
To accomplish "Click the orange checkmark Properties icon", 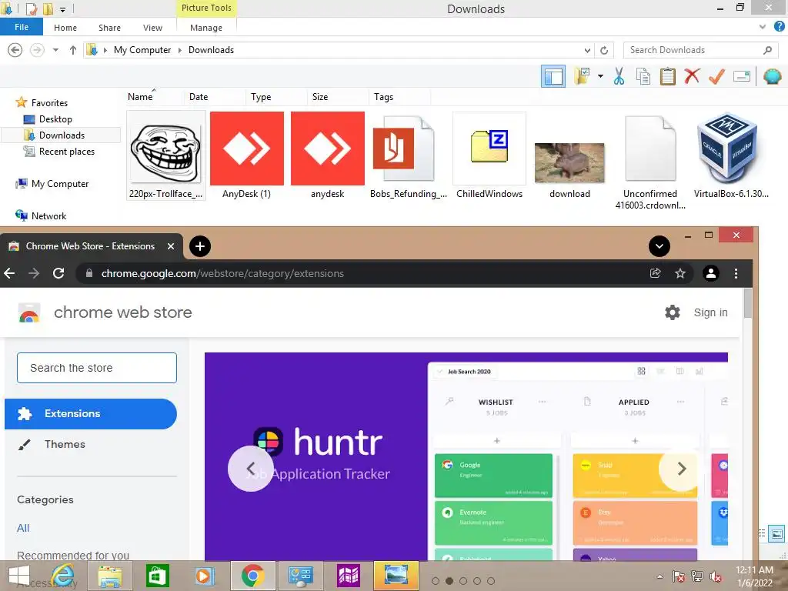I will [x=716, y=76].
